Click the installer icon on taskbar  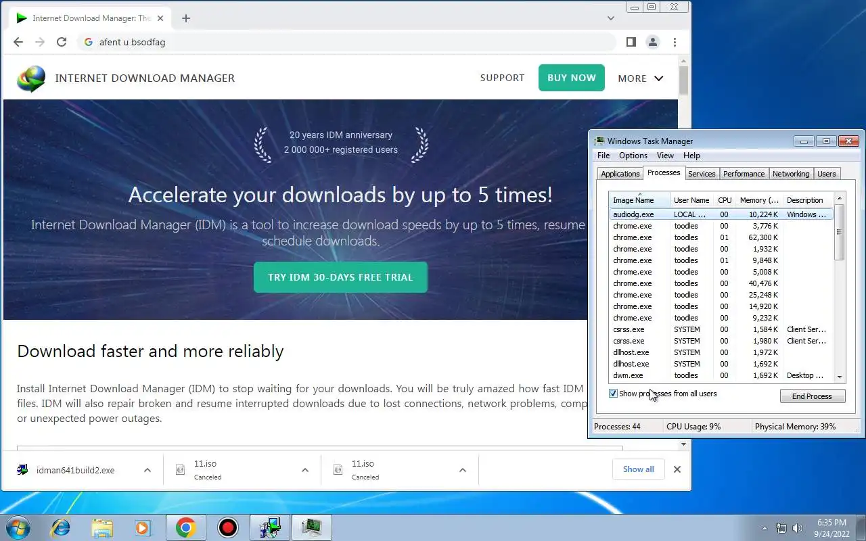point(270,527)
